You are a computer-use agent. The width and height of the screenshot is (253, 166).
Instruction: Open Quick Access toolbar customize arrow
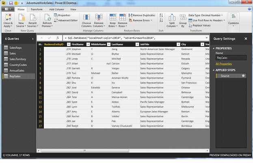[22, 3]
